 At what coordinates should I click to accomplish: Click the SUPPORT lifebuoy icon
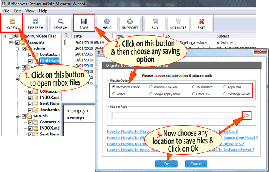click(x=130, y=21)
